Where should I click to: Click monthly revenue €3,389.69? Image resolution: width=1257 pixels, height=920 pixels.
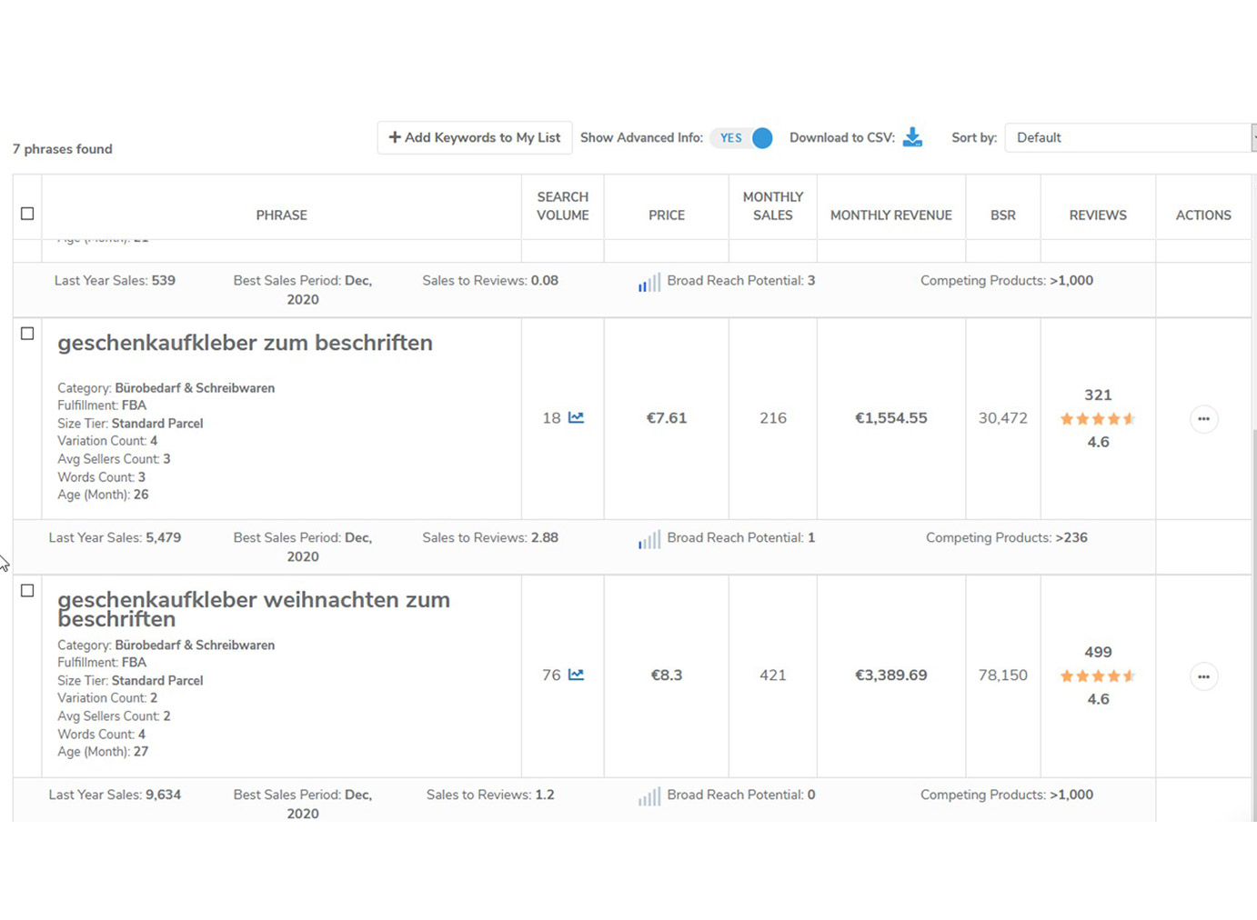(891, 675)
